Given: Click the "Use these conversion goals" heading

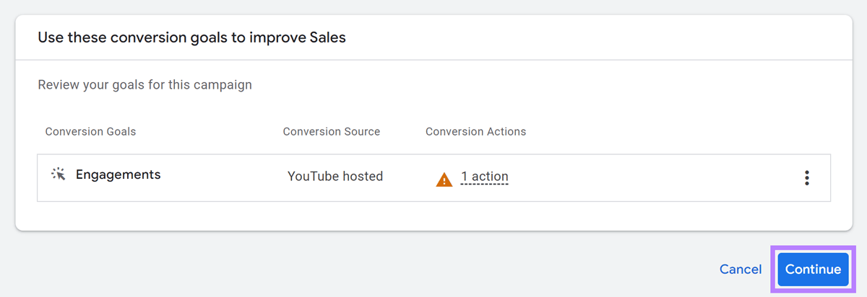Looking at the screenshot, I should [191, 37].
